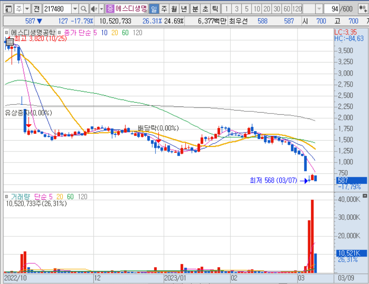Click the square marker before 에스디생명공학 label
Image resolution: width=369 pixels, height=284 pixels.
pos(7,32)
